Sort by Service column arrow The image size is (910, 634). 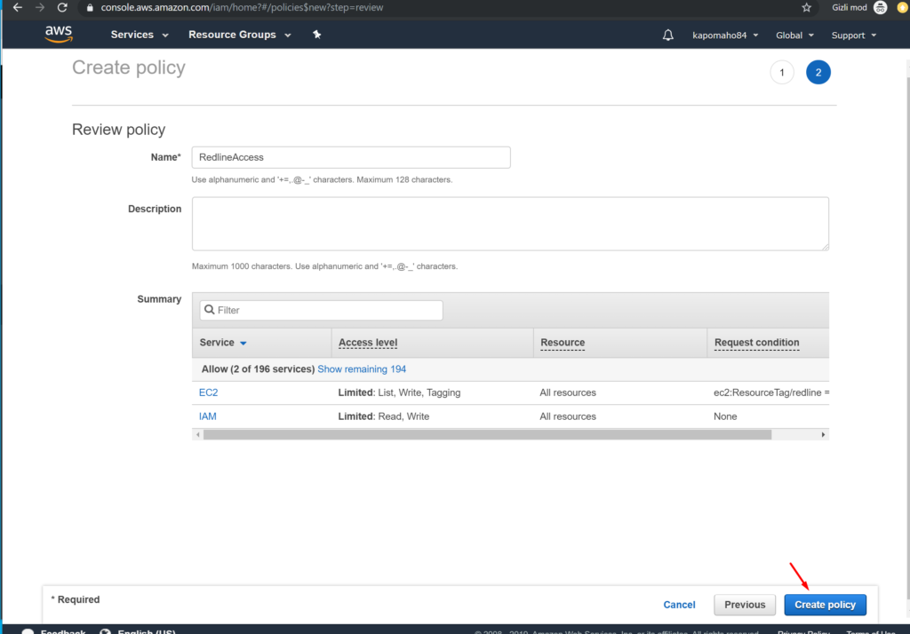[243, 344]
